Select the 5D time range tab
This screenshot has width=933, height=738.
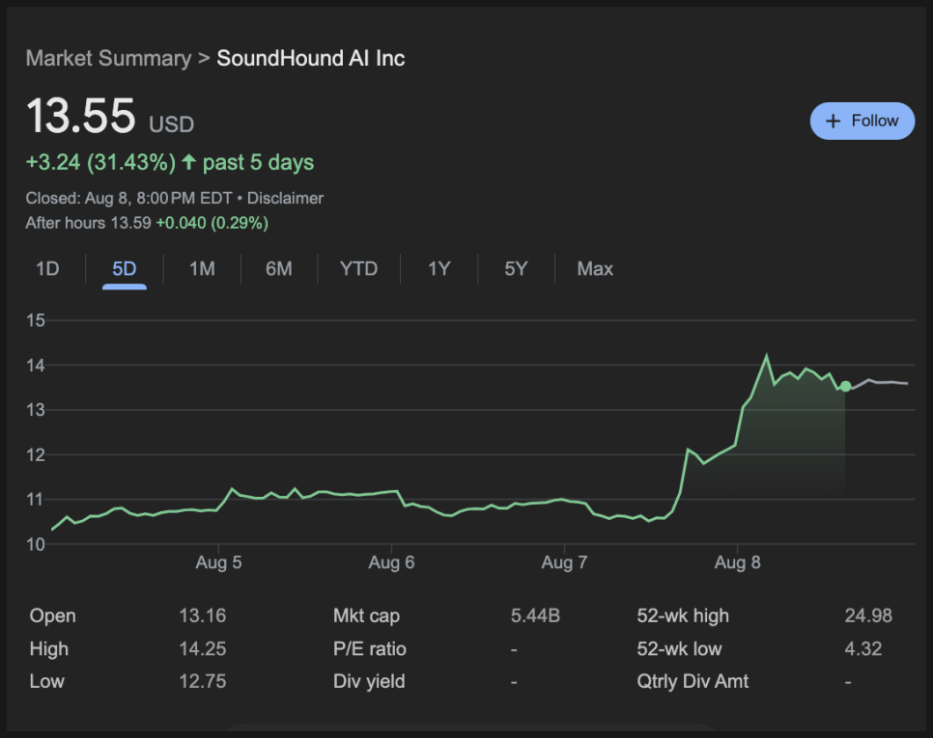125,268
